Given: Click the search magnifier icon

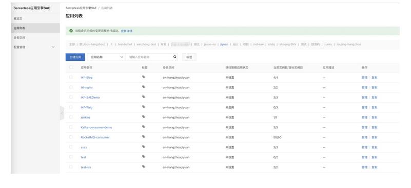Looking at the screenshot, I should tap(175, 57).
